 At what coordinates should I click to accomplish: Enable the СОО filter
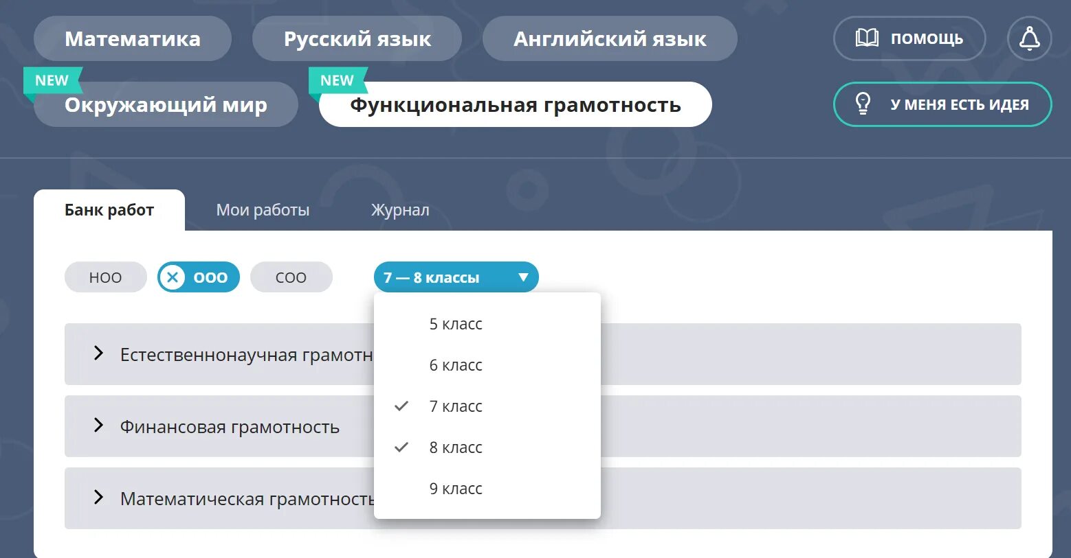[291, 277]
